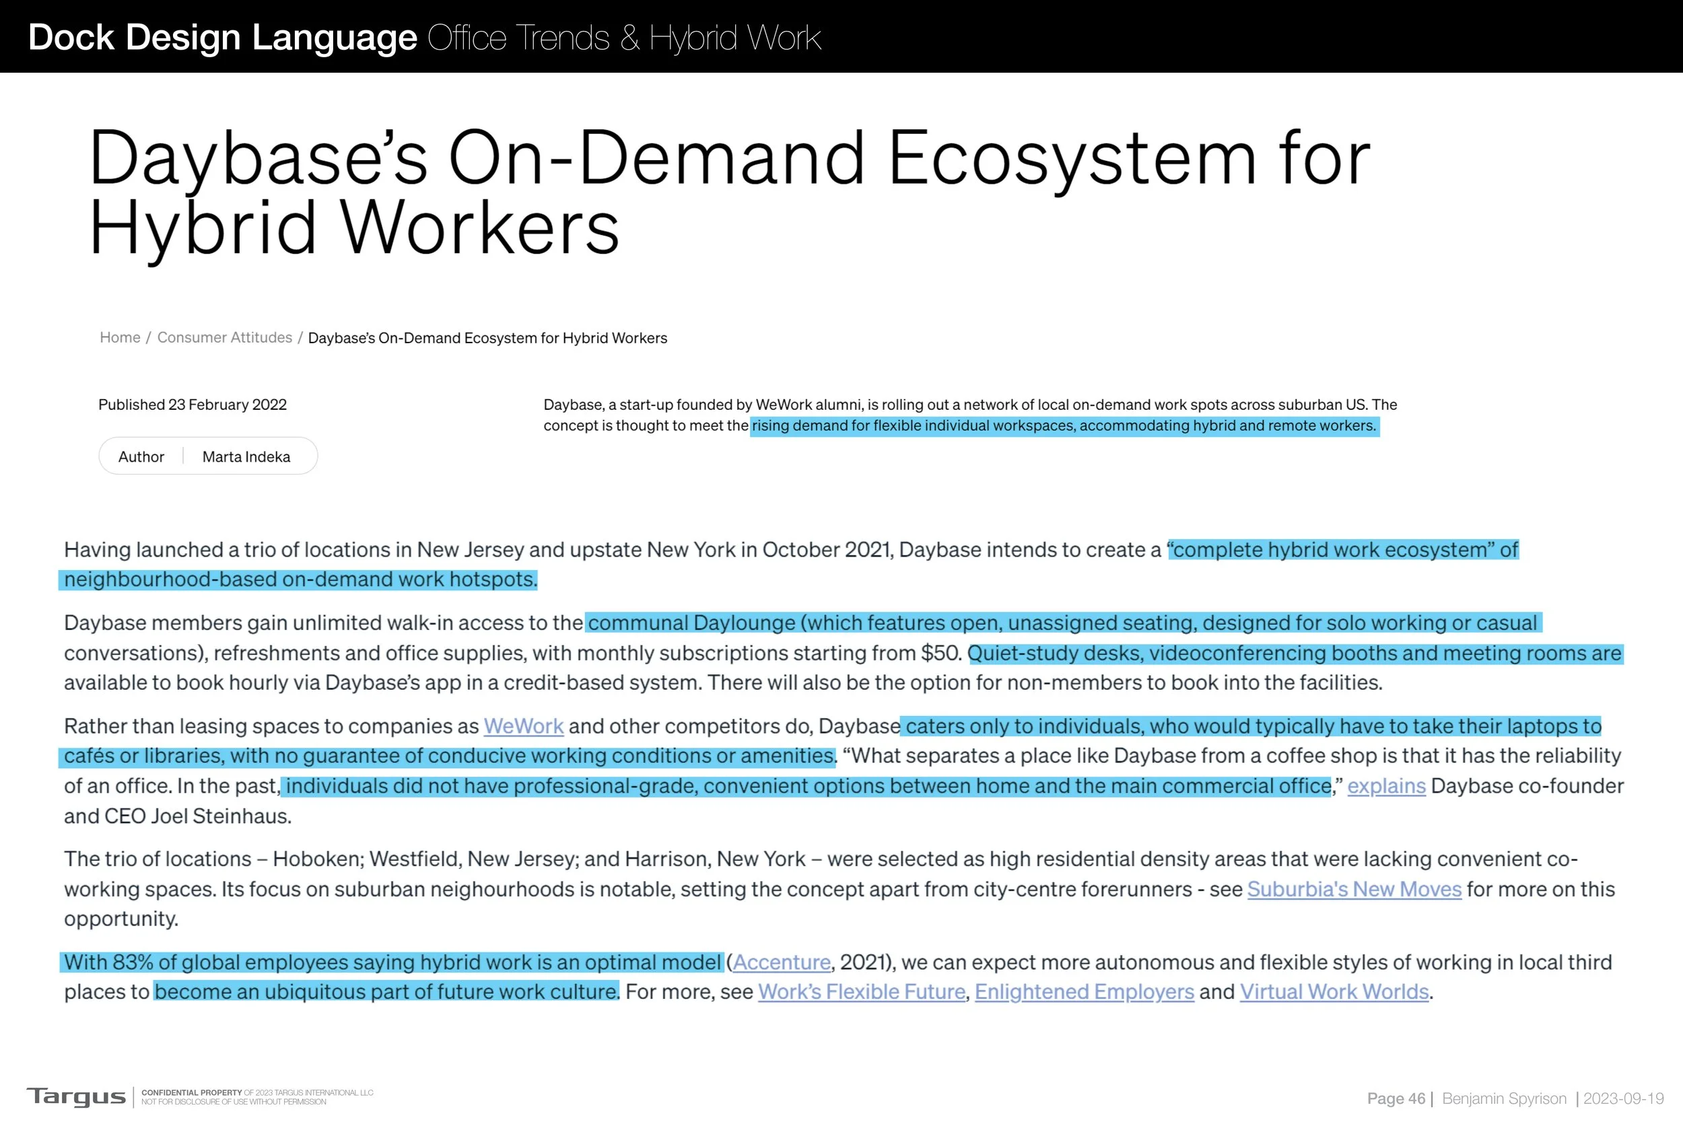Open the 'explains' quote source link
This screenshot has width=1683, height=1122.
(1386, 785)
